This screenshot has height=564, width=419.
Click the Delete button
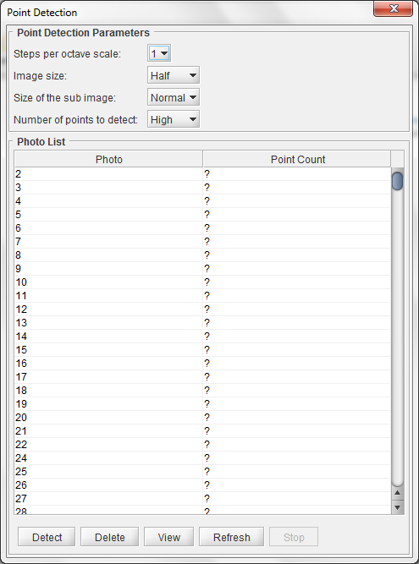(109, 537)
